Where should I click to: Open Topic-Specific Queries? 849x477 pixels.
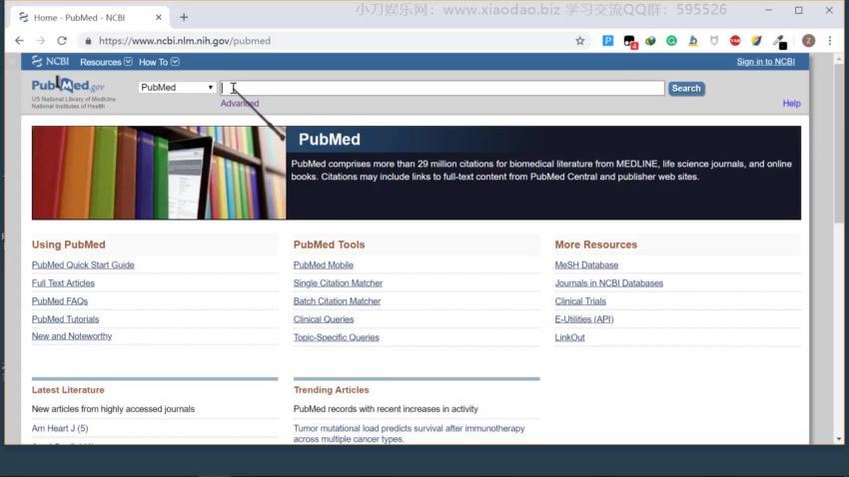(337, 337)
